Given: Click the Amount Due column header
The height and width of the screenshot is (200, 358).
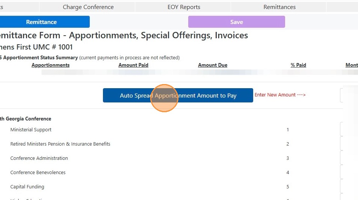Looking at the screenshot, I should pos(213,65).
